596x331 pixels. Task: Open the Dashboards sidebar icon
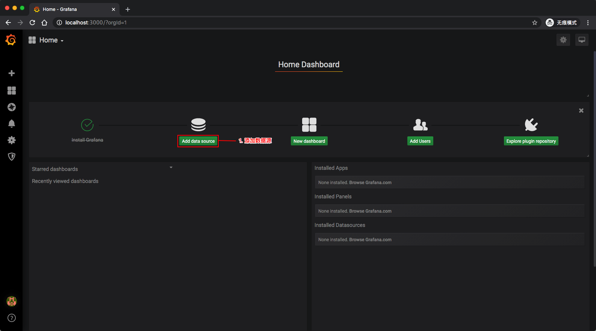coord(12,91)
